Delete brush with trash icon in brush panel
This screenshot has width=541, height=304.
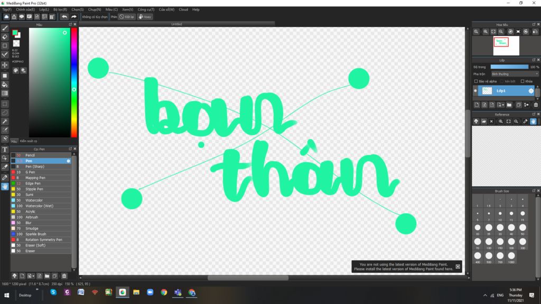64,275
